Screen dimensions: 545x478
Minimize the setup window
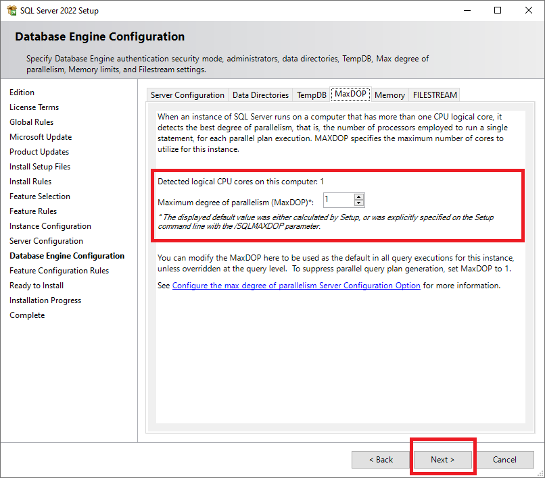coord(467,10)
